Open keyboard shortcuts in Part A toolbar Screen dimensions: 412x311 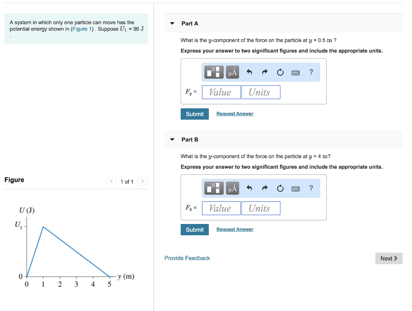[x=295, y=73]
